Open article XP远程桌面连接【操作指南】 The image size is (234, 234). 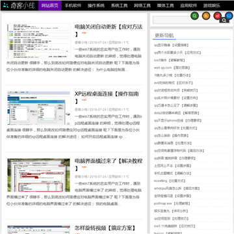(107, 97)
